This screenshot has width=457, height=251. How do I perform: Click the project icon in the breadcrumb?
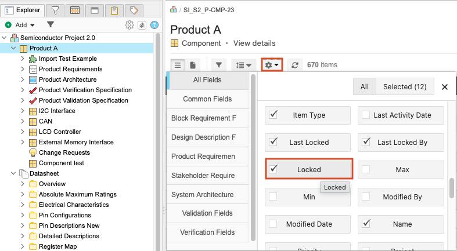(x=174, y=10)
